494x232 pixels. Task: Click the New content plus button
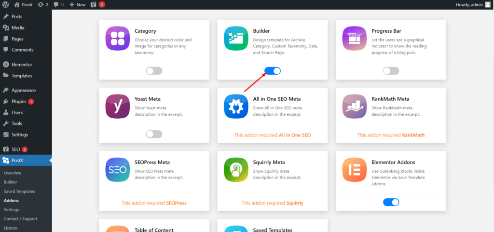78,5
